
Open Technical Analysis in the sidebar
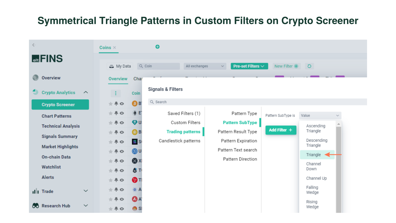coord(61,126)
